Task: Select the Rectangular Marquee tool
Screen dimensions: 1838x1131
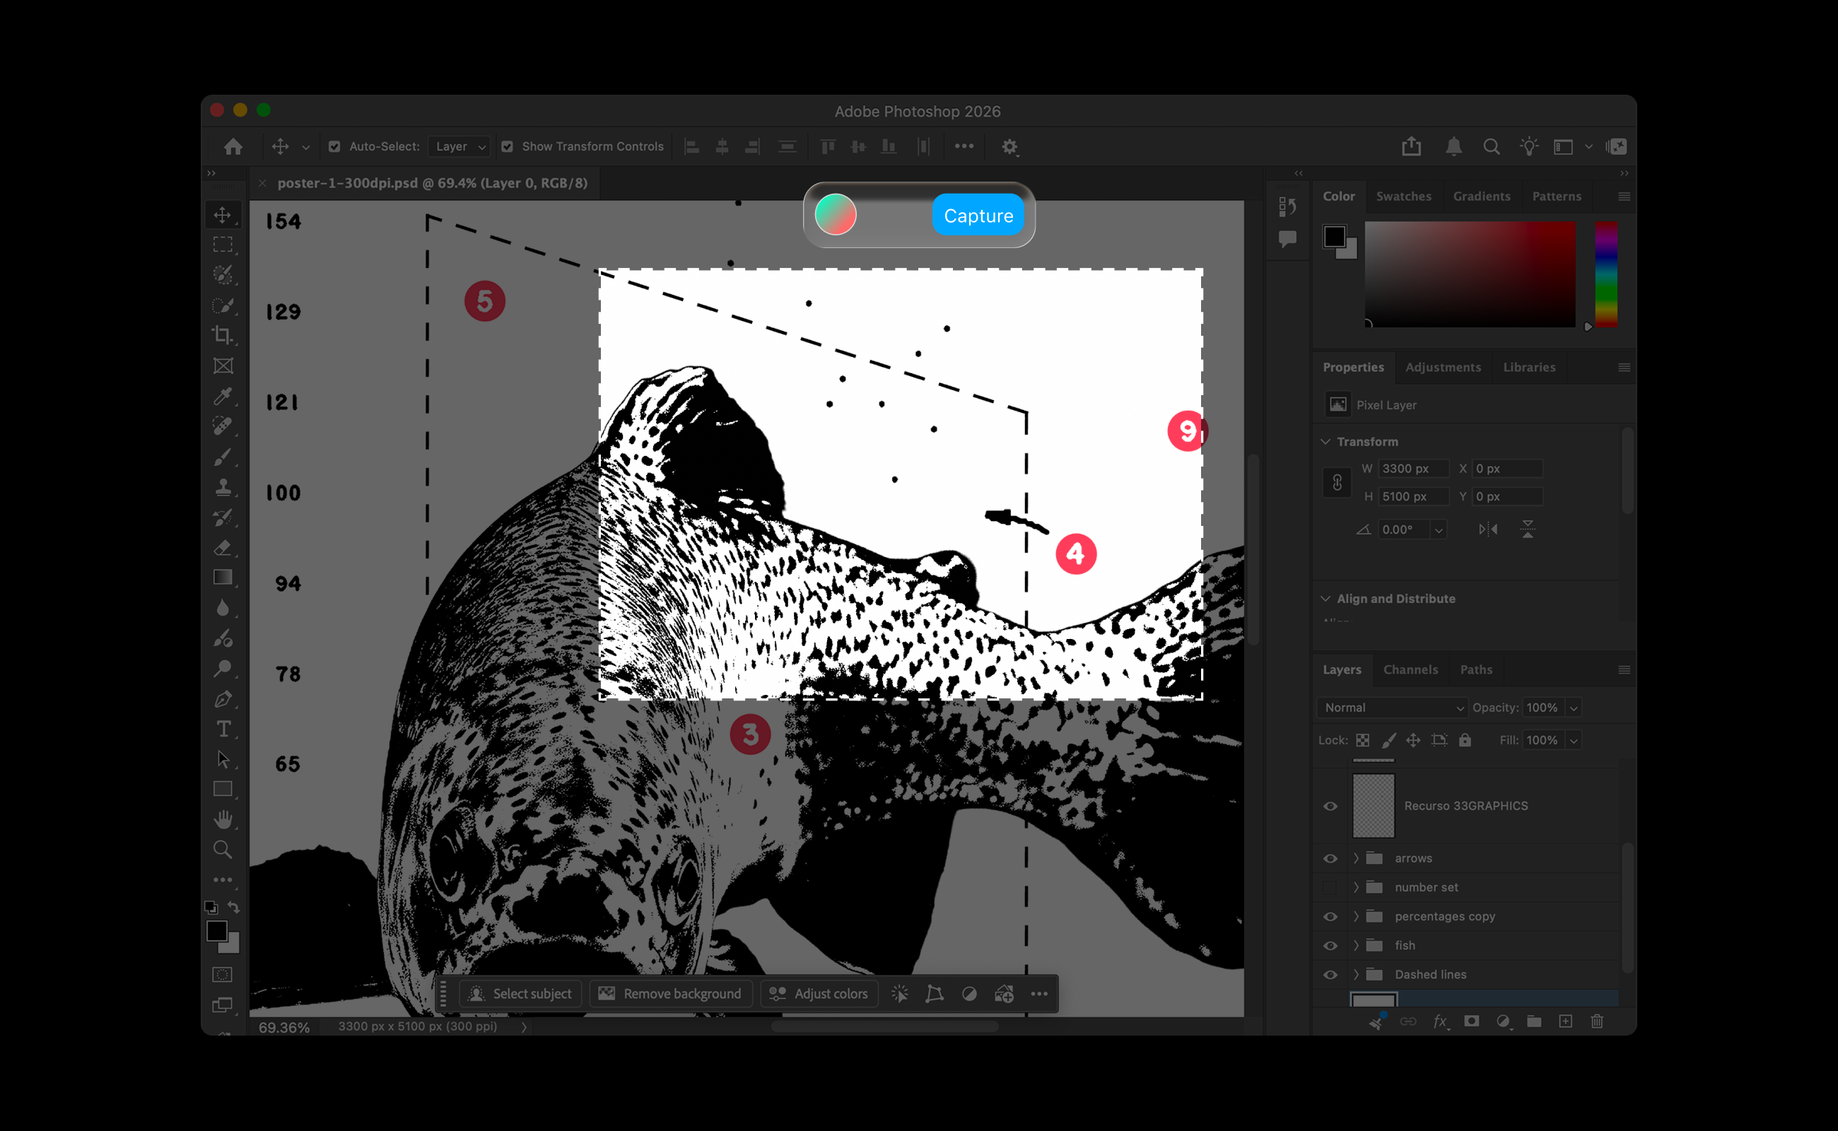Action: tap(222, 245)
